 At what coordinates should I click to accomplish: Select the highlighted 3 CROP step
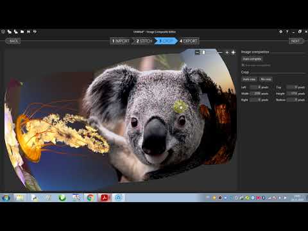166,41
